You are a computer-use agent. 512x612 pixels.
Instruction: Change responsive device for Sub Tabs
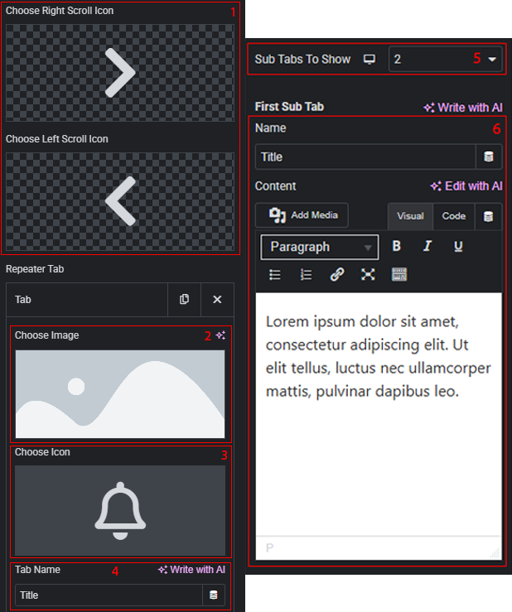pyautogui.click(x=370, y=60)
